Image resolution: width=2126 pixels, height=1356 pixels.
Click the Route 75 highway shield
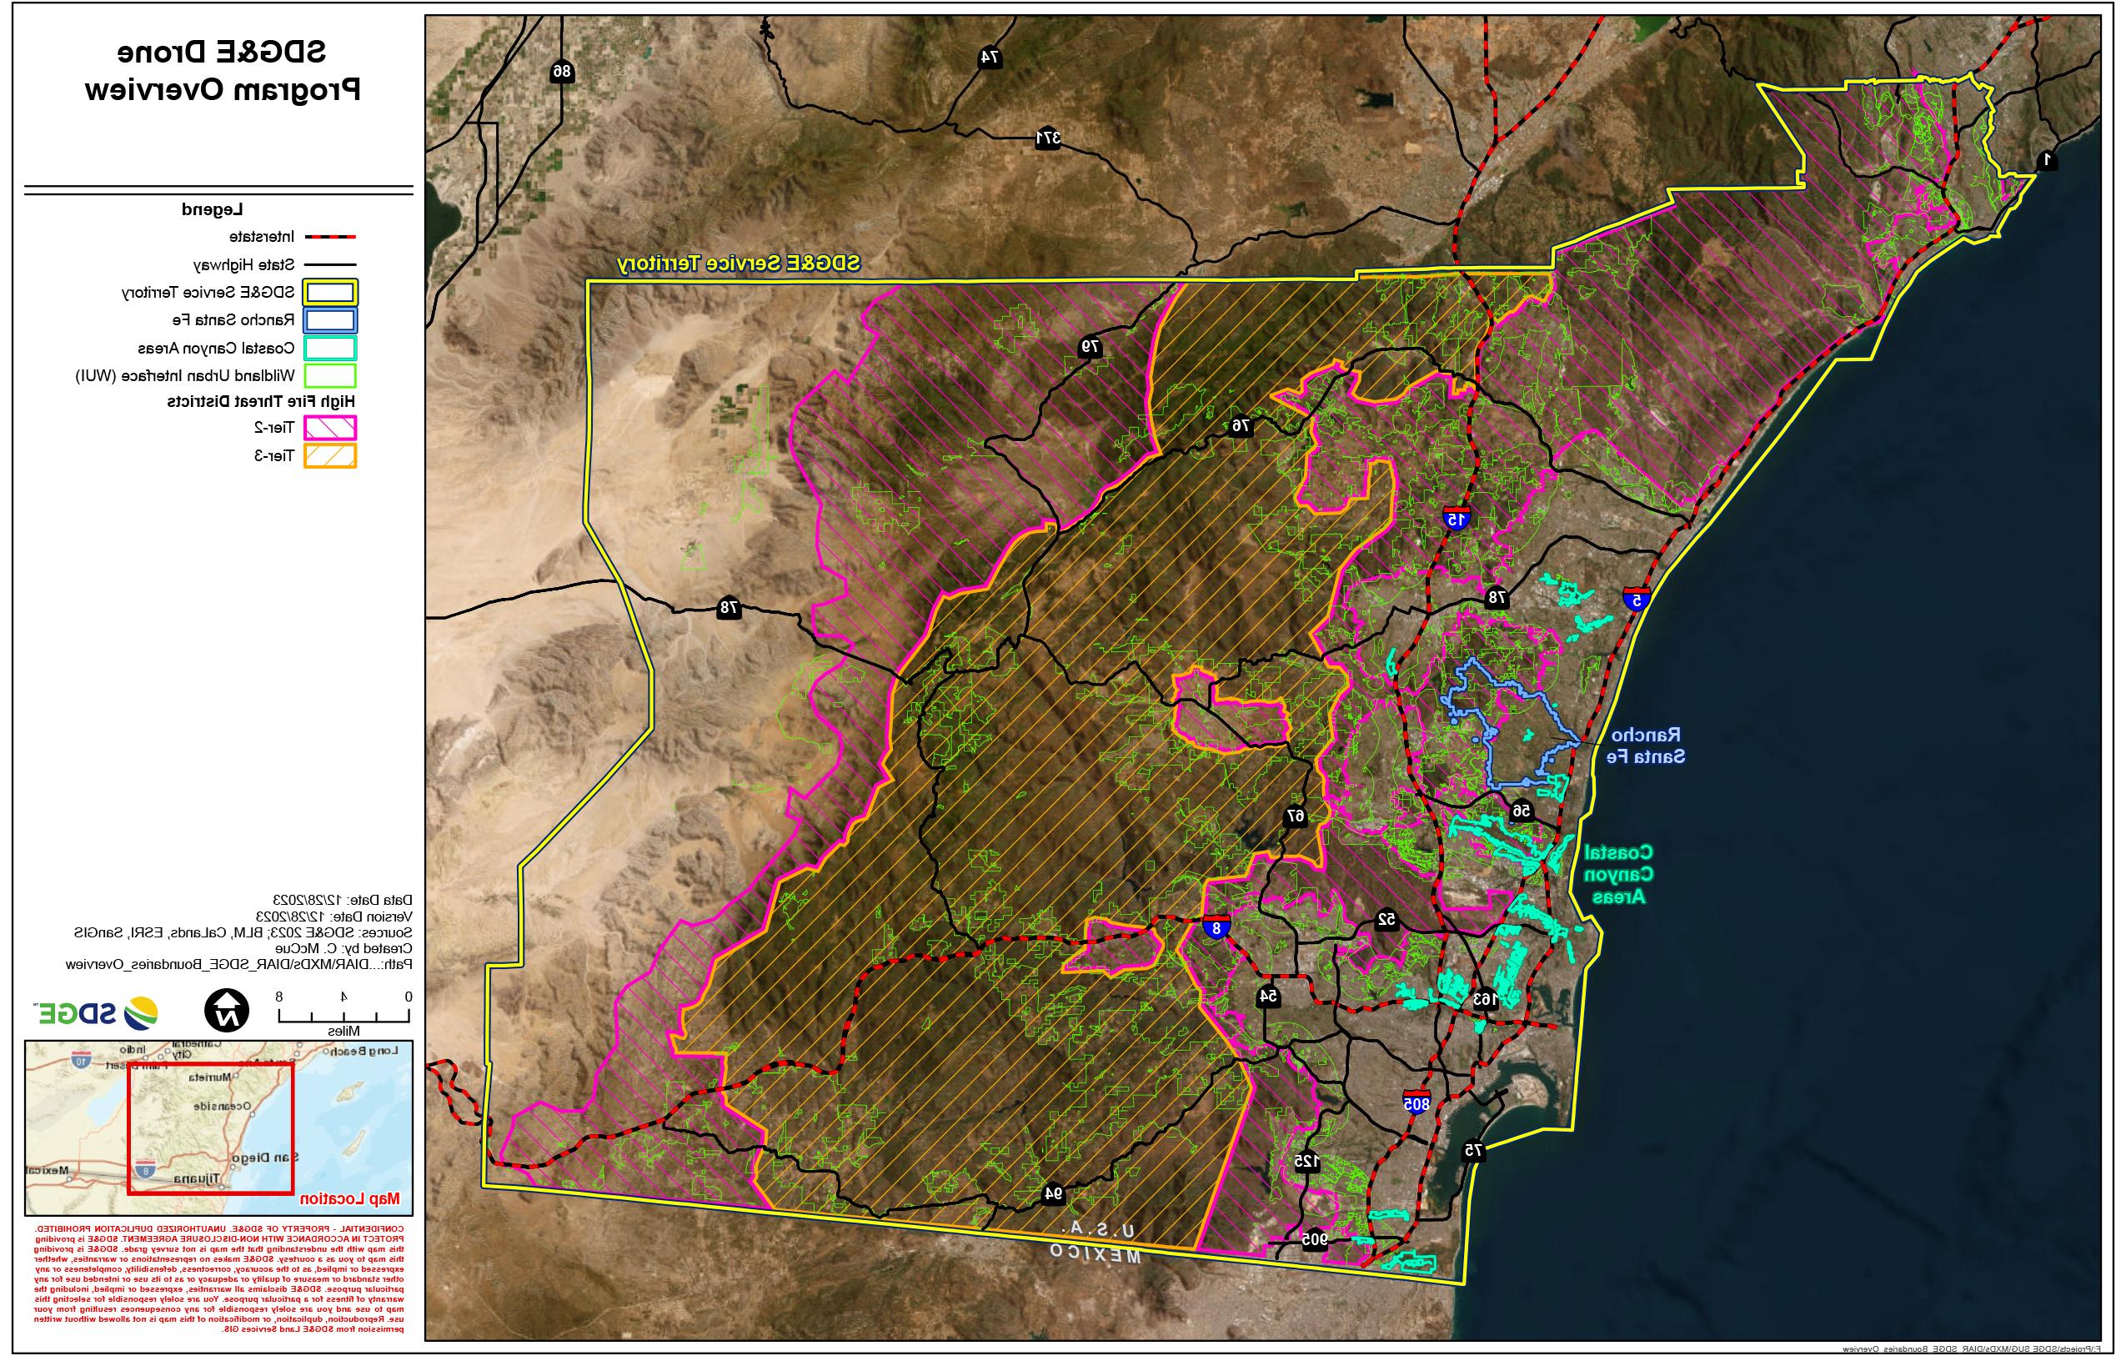(x=1472, y=1150)
